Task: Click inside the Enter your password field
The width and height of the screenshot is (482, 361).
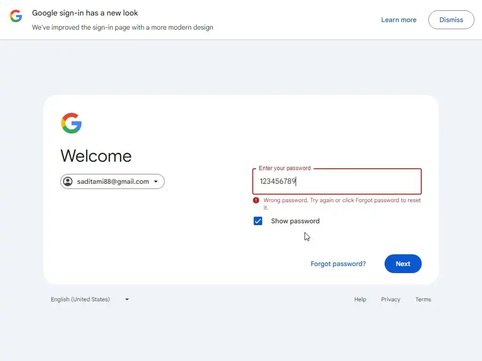Action: coord(337,181)
